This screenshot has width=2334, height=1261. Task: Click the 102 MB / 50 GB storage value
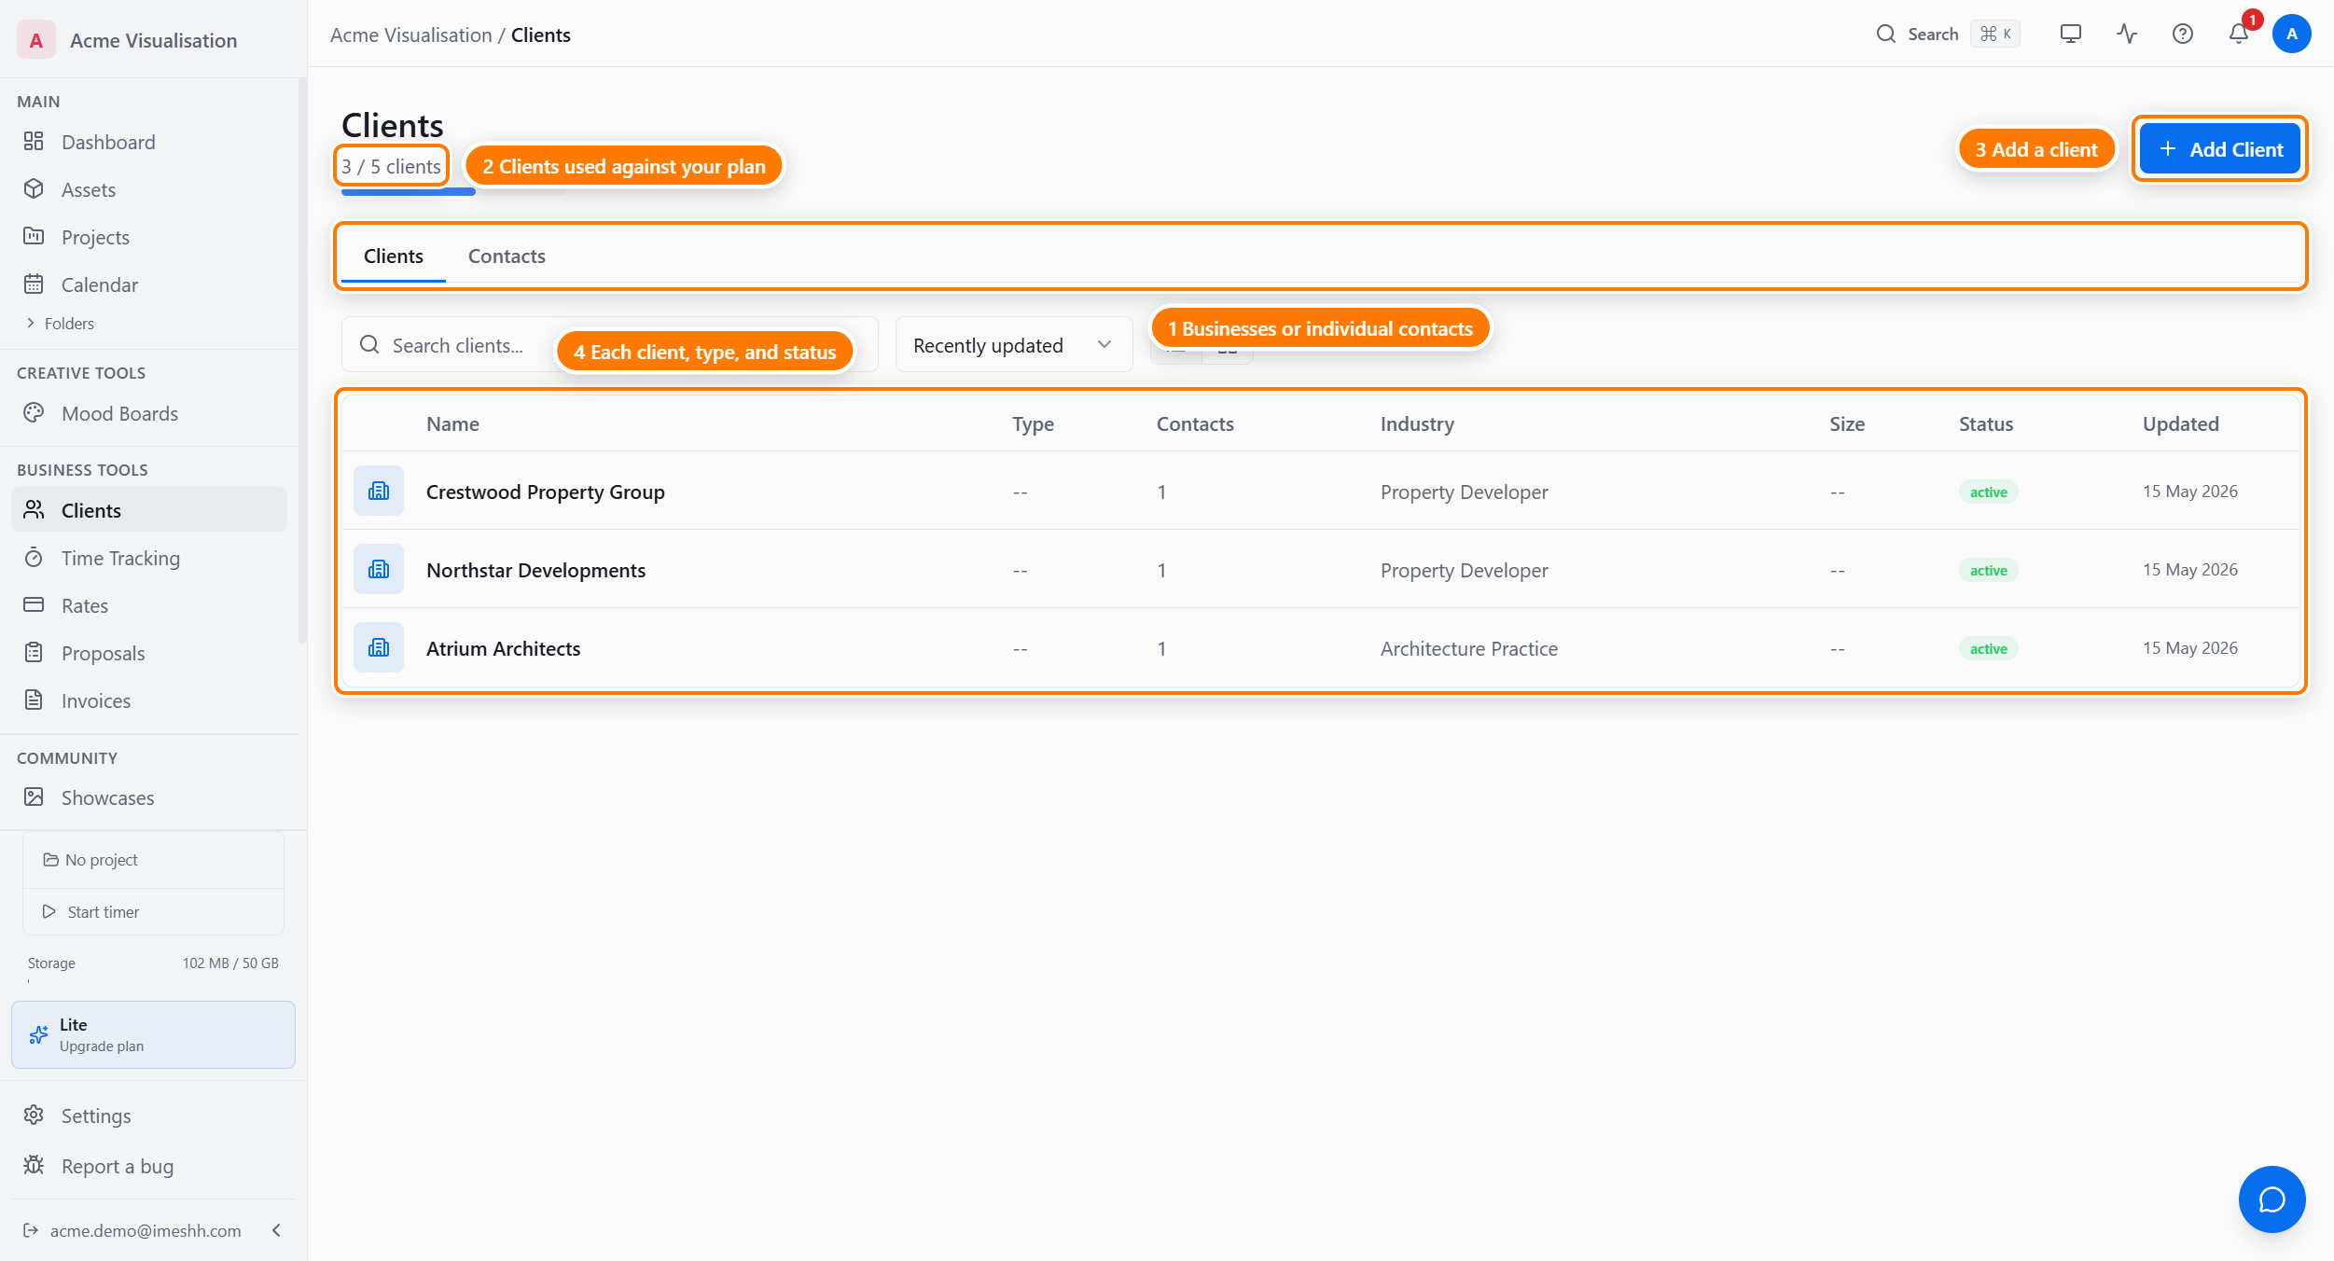230,963
